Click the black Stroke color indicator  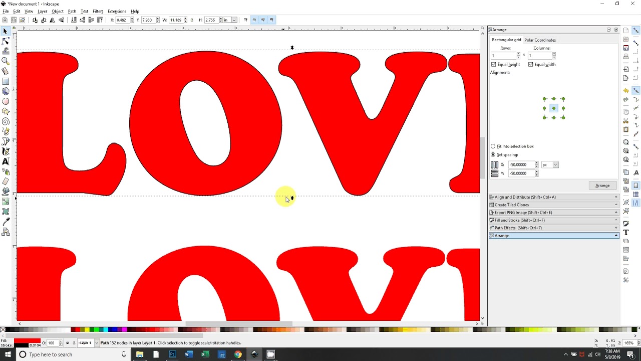pos(21,345)
